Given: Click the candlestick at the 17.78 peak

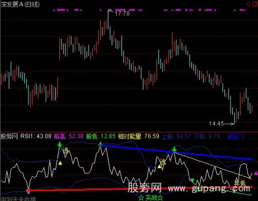Looking at the screenshot, I should click(108, 20).
